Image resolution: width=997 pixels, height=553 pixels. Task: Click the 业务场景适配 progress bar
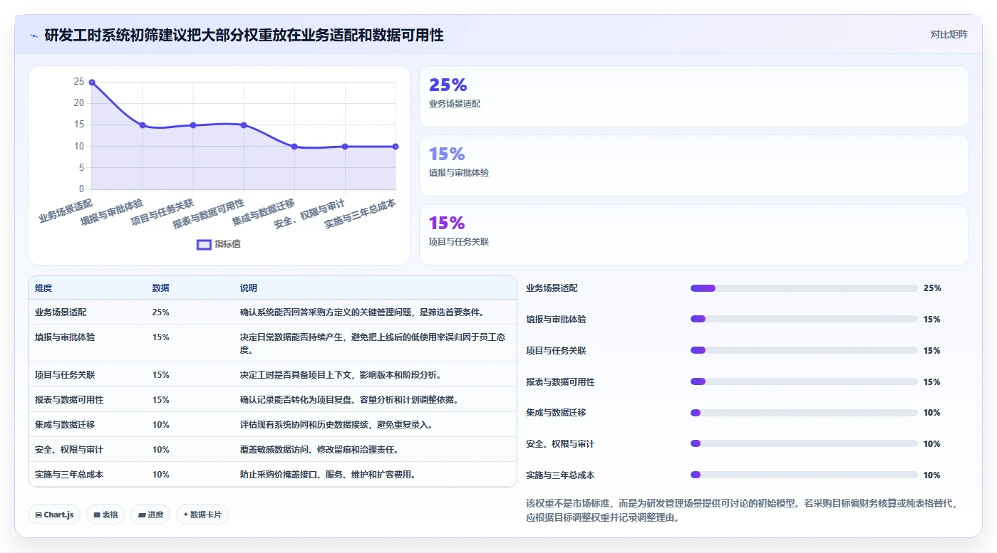(x=804, y=288)
